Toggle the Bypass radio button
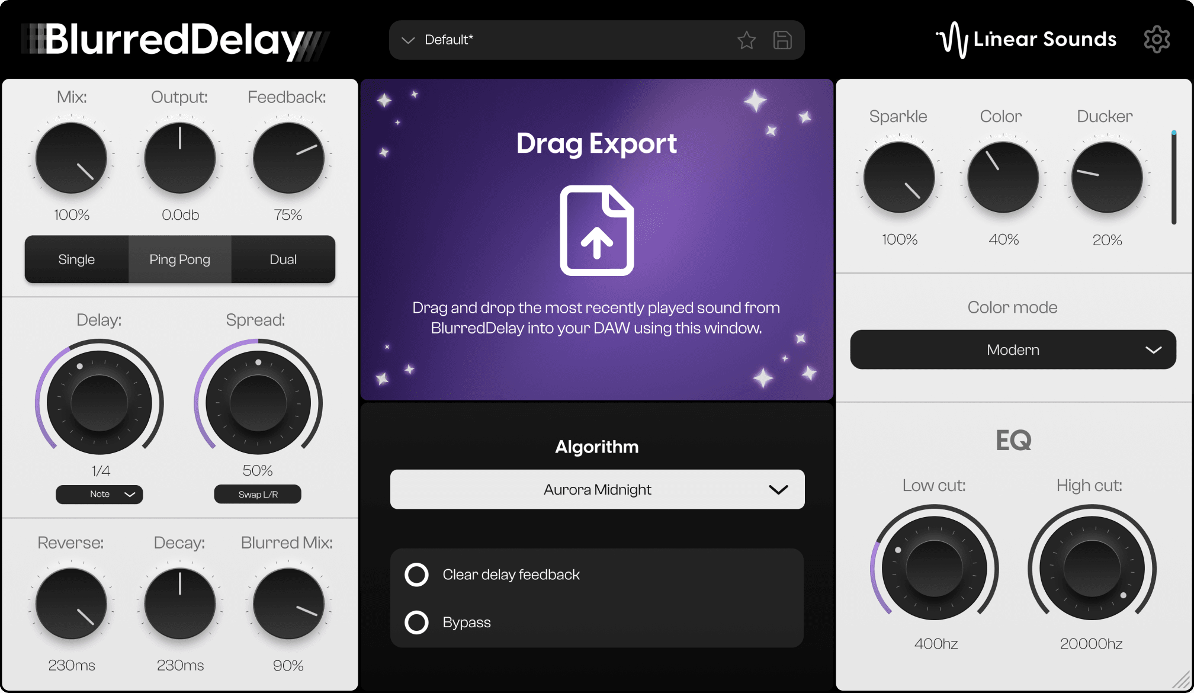This screenshot has width=1194, height=693. click(x=418, y=621)
